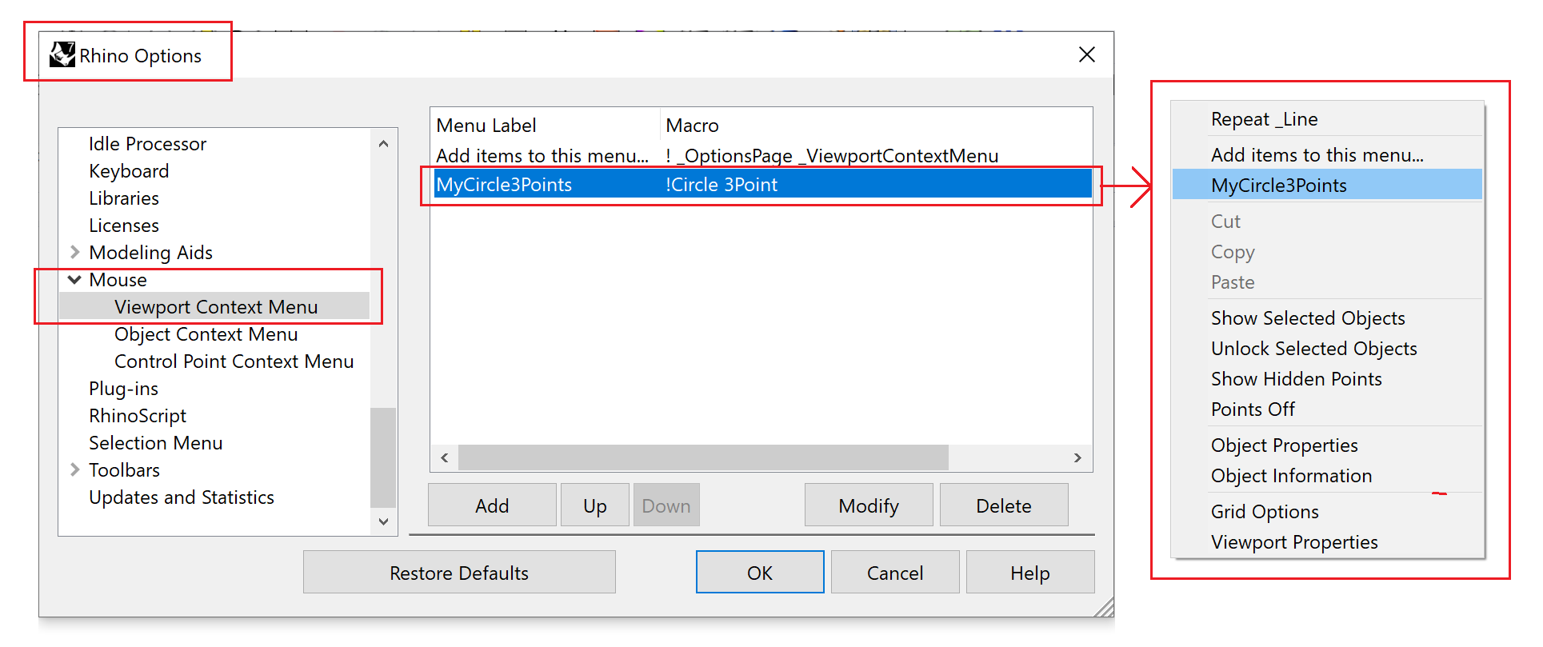This screenshot has height=647, width=1543.
Task: Click the Restore Defaults button
Action: click(x=459, y=573)
